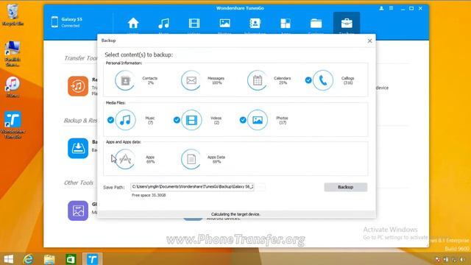Viewport: 471px width, 265px height.
Task: Click the Music note backup icon
Action: coord(125,120)
